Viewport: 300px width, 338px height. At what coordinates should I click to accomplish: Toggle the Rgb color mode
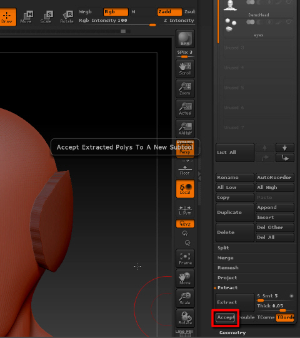[x=116, y=12]
